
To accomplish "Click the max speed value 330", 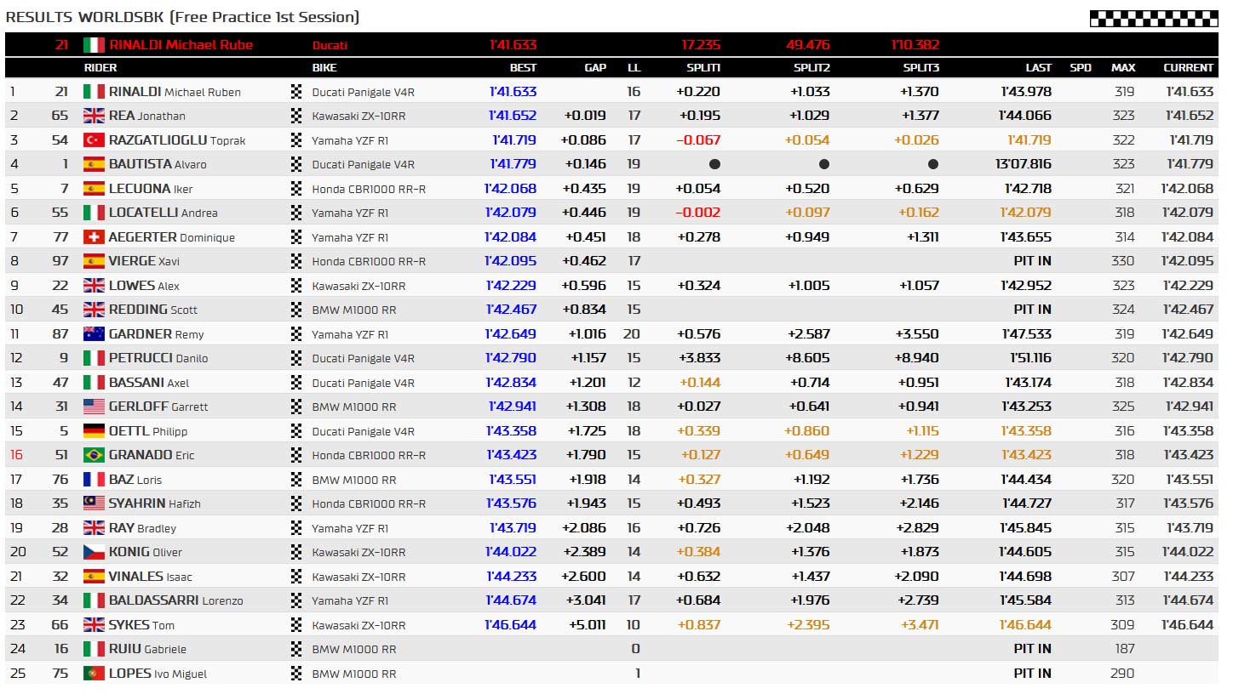I will click(1123, 261).
